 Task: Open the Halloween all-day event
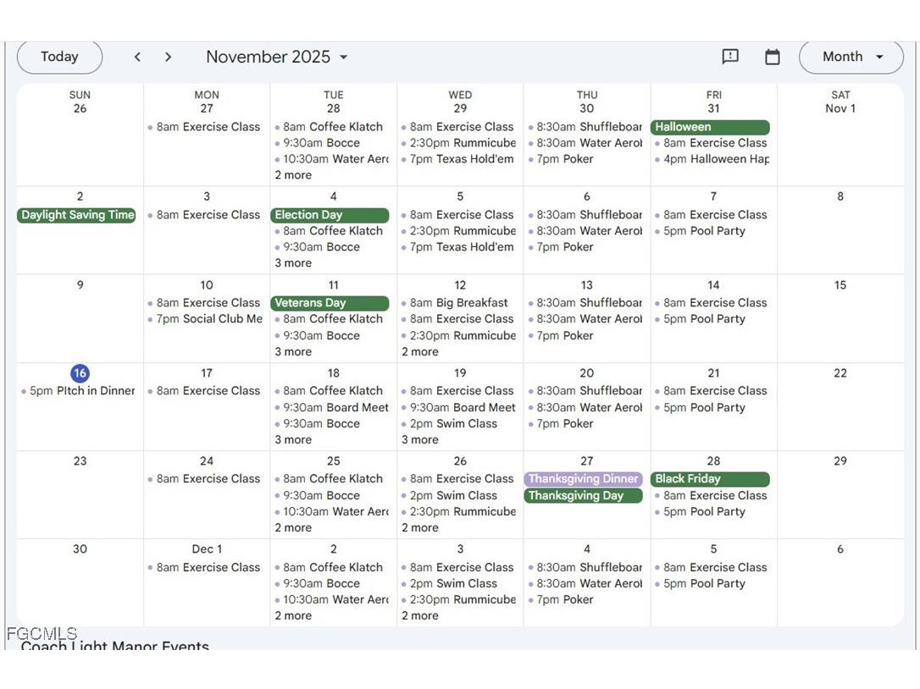click(x=710, y=127)
